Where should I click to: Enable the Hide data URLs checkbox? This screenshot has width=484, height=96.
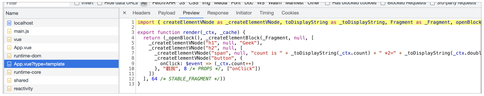100,3
